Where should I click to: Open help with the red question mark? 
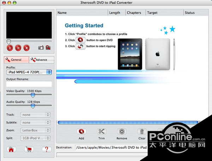coord(47,149)
